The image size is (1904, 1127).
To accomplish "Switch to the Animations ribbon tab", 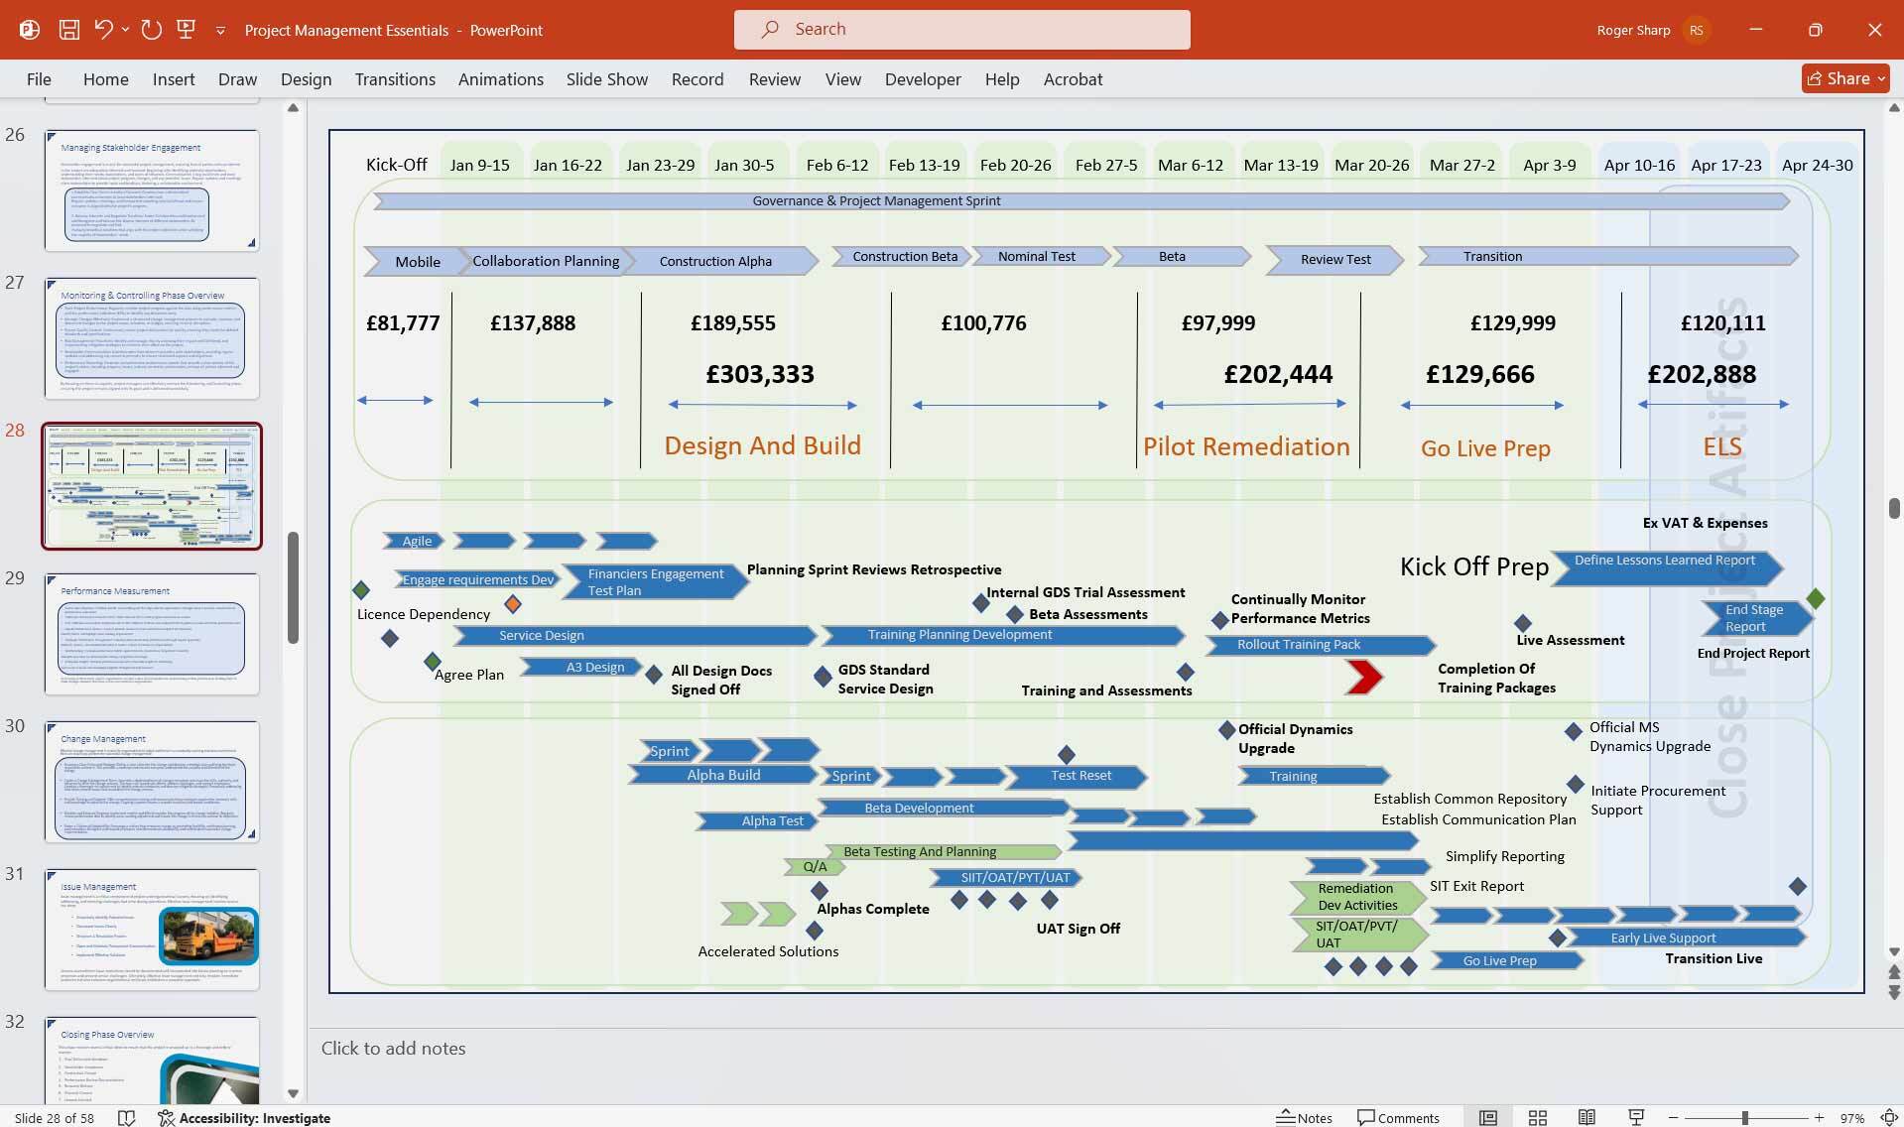I will 500,79.
